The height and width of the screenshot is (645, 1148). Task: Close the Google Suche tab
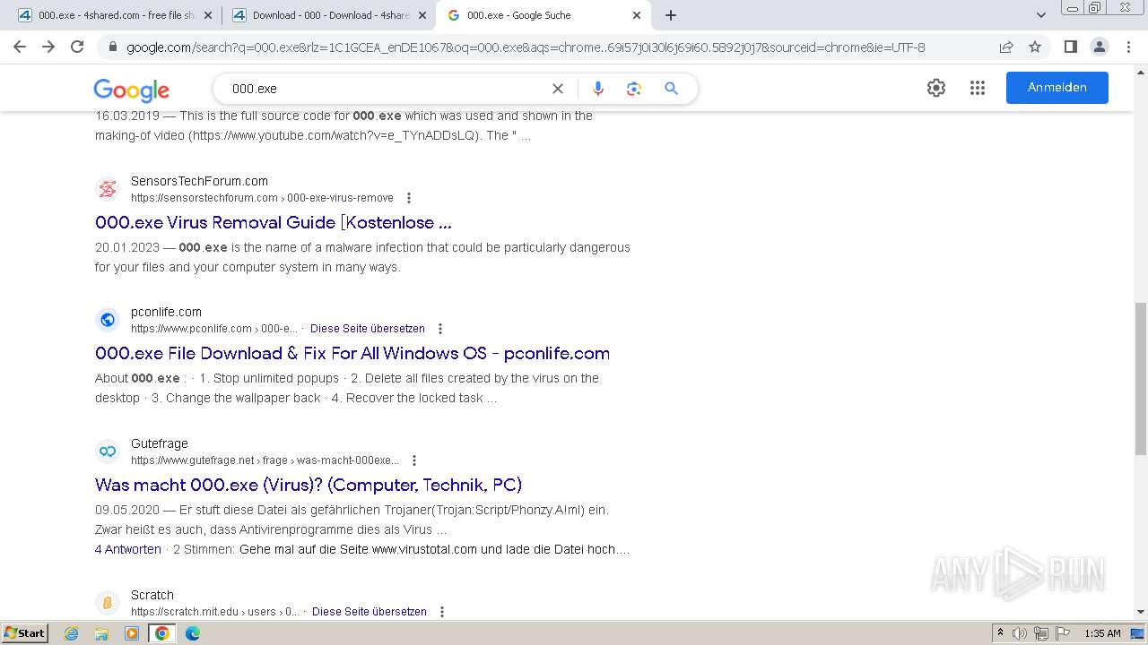click(637, 15)
